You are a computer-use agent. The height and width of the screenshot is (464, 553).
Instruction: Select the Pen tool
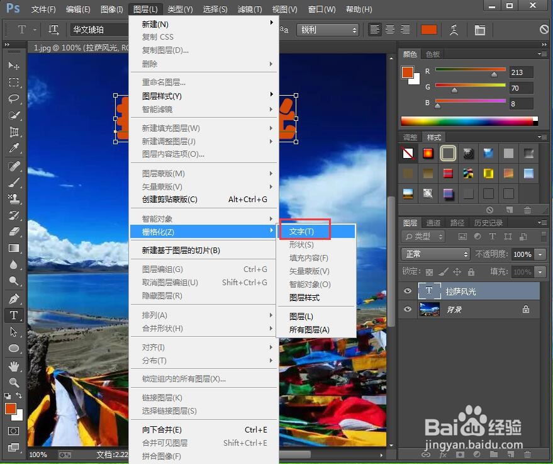point(14,298)
